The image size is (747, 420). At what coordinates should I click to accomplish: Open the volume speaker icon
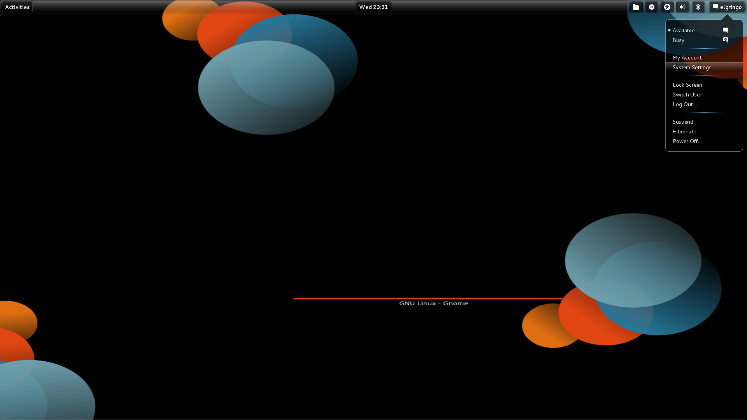[x=683, y=7]
